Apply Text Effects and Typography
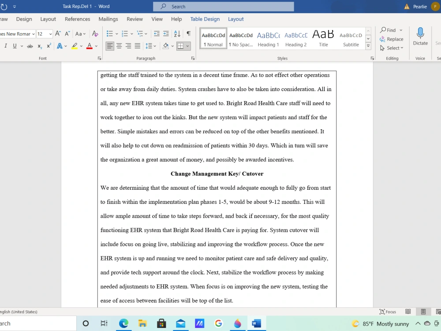Screen dimensions: 441x331 coord(60,46)
